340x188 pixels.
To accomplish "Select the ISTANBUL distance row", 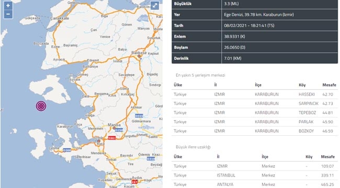I will coord(255,175).
